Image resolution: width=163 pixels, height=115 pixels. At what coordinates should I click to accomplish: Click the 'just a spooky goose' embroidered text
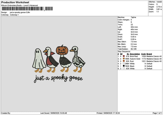pyautogui.click(x=58, y=79)
